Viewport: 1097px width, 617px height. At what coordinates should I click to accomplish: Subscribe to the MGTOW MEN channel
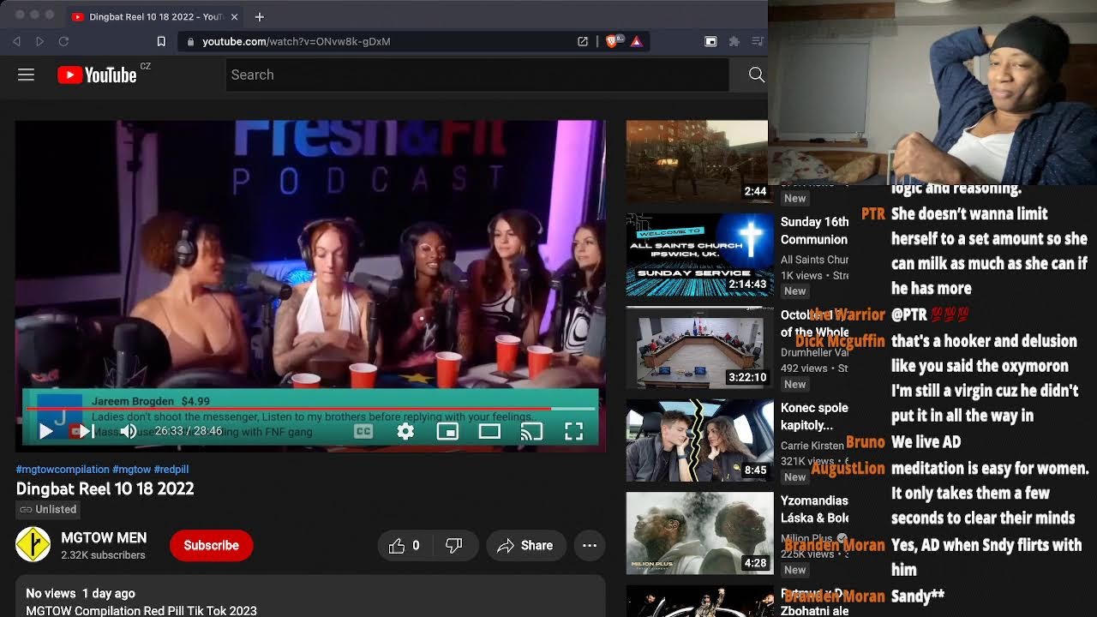211,545
